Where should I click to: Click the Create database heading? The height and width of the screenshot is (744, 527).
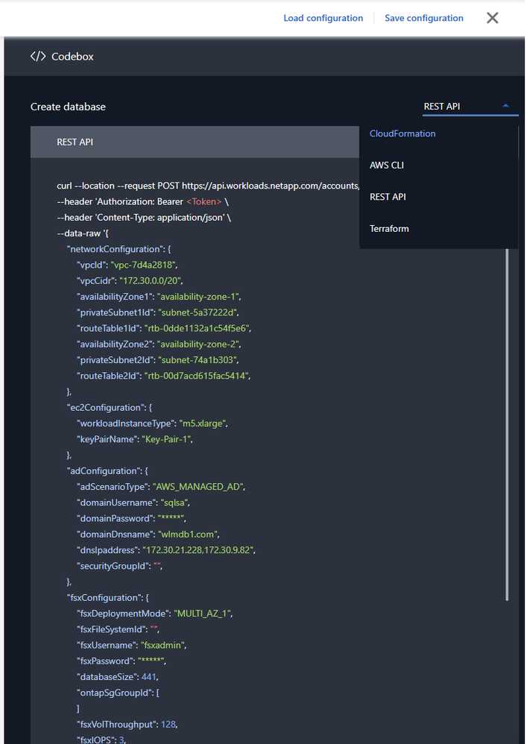(x=68, y=107)
